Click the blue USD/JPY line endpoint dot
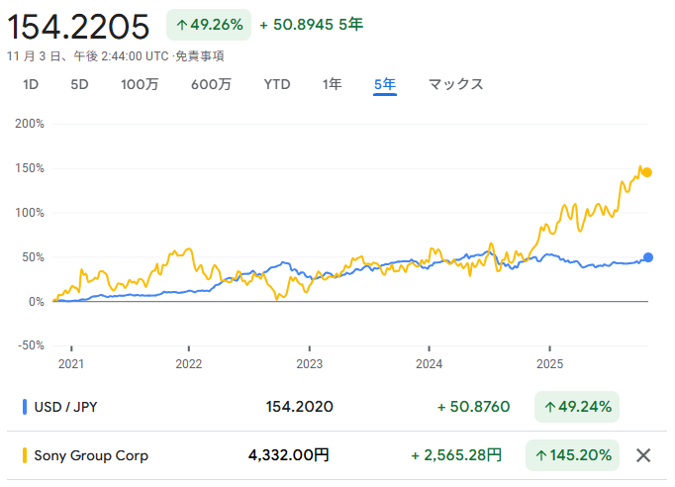Image resolution: width=675 pixels, height=487 pixels. pyautogui.click(x=648, y=257)
